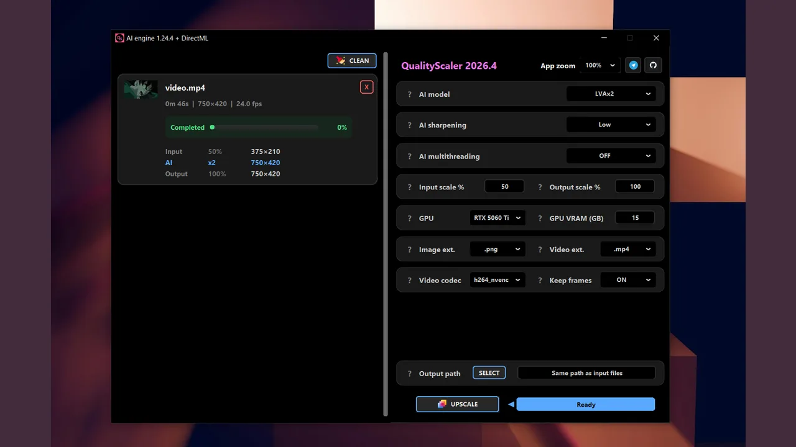Click the GPU VRAM help question mark
The height and width of the screenshot is (447, 796).
[540, 219]
